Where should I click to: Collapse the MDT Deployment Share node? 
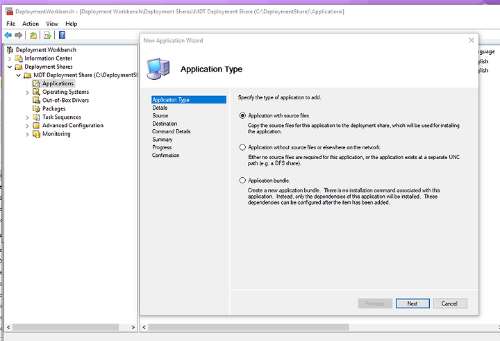[x=19, y=75]
